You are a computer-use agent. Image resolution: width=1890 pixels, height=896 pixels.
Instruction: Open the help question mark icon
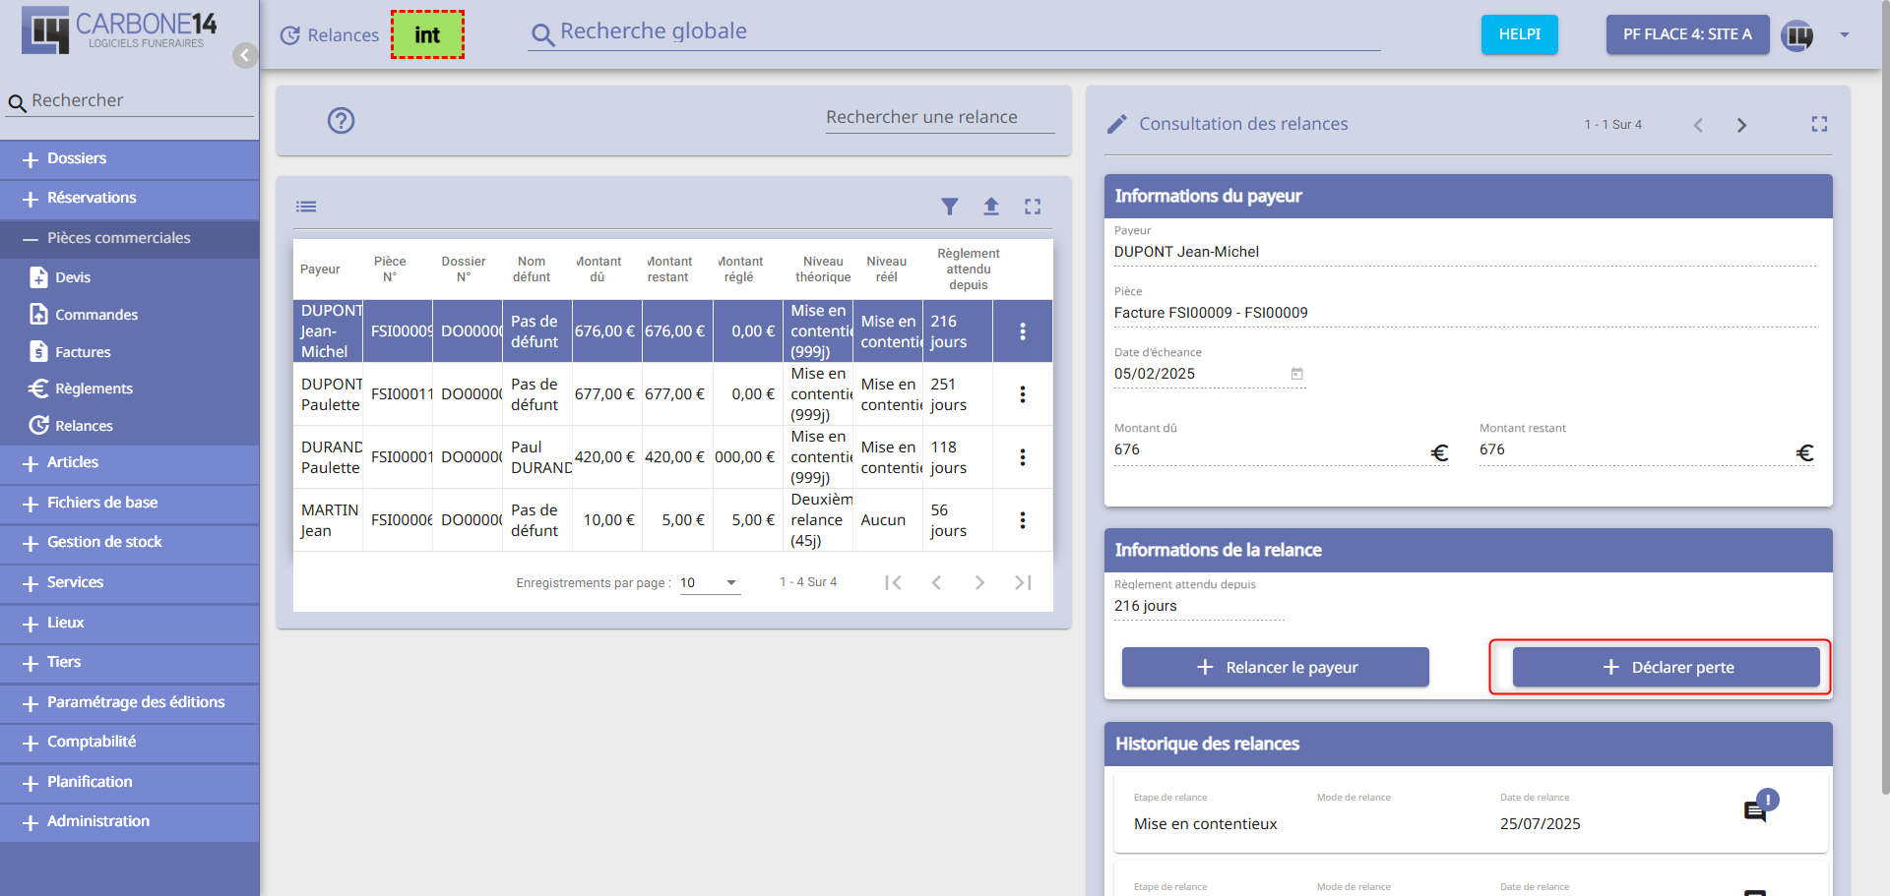(341, 121)
